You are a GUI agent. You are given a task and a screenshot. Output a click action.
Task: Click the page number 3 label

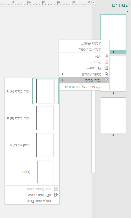(113, 135)
